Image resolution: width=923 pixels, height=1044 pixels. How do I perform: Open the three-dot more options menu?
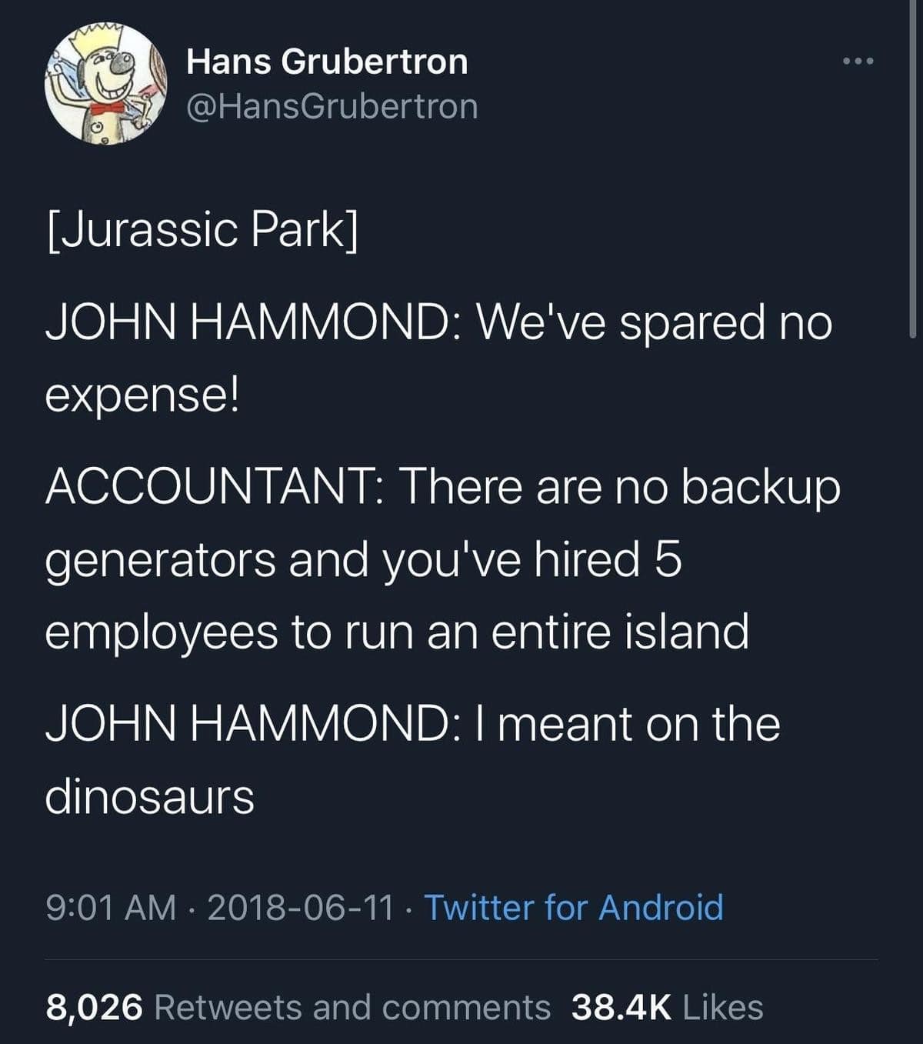[858, 62]
